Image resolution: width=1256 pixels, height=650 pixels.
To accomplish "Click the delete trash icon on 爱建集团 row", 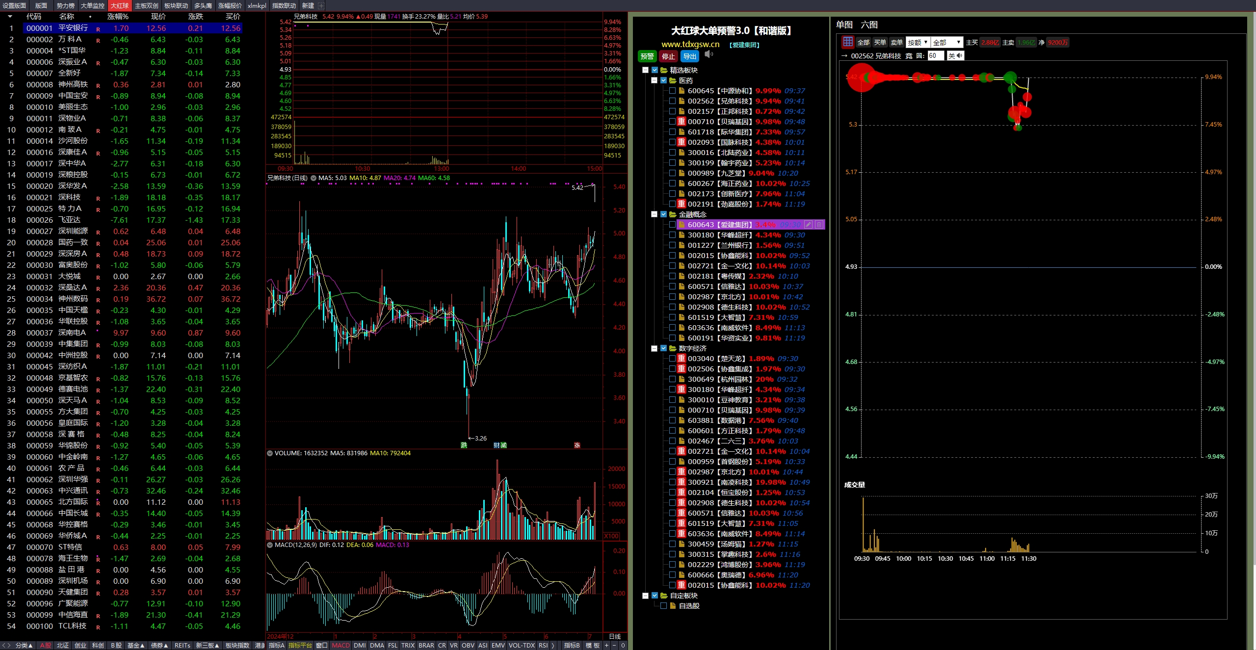I will [819, 225].
